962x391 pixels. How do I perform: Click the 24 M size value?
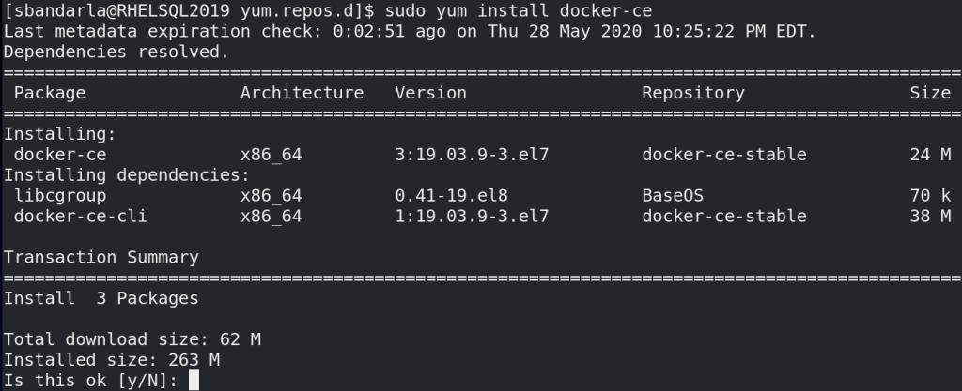(x=930, y=154)
